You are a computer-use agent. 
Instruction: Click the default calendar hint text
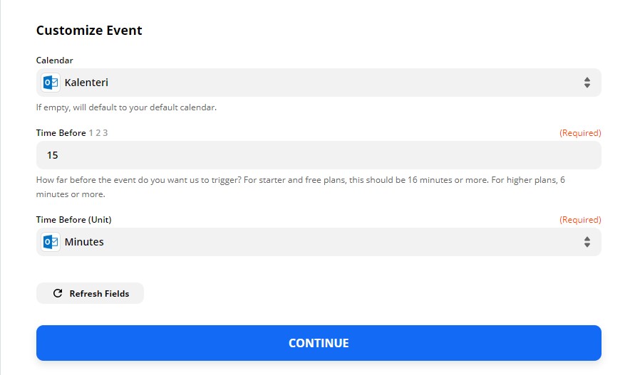tap(126, 107)
